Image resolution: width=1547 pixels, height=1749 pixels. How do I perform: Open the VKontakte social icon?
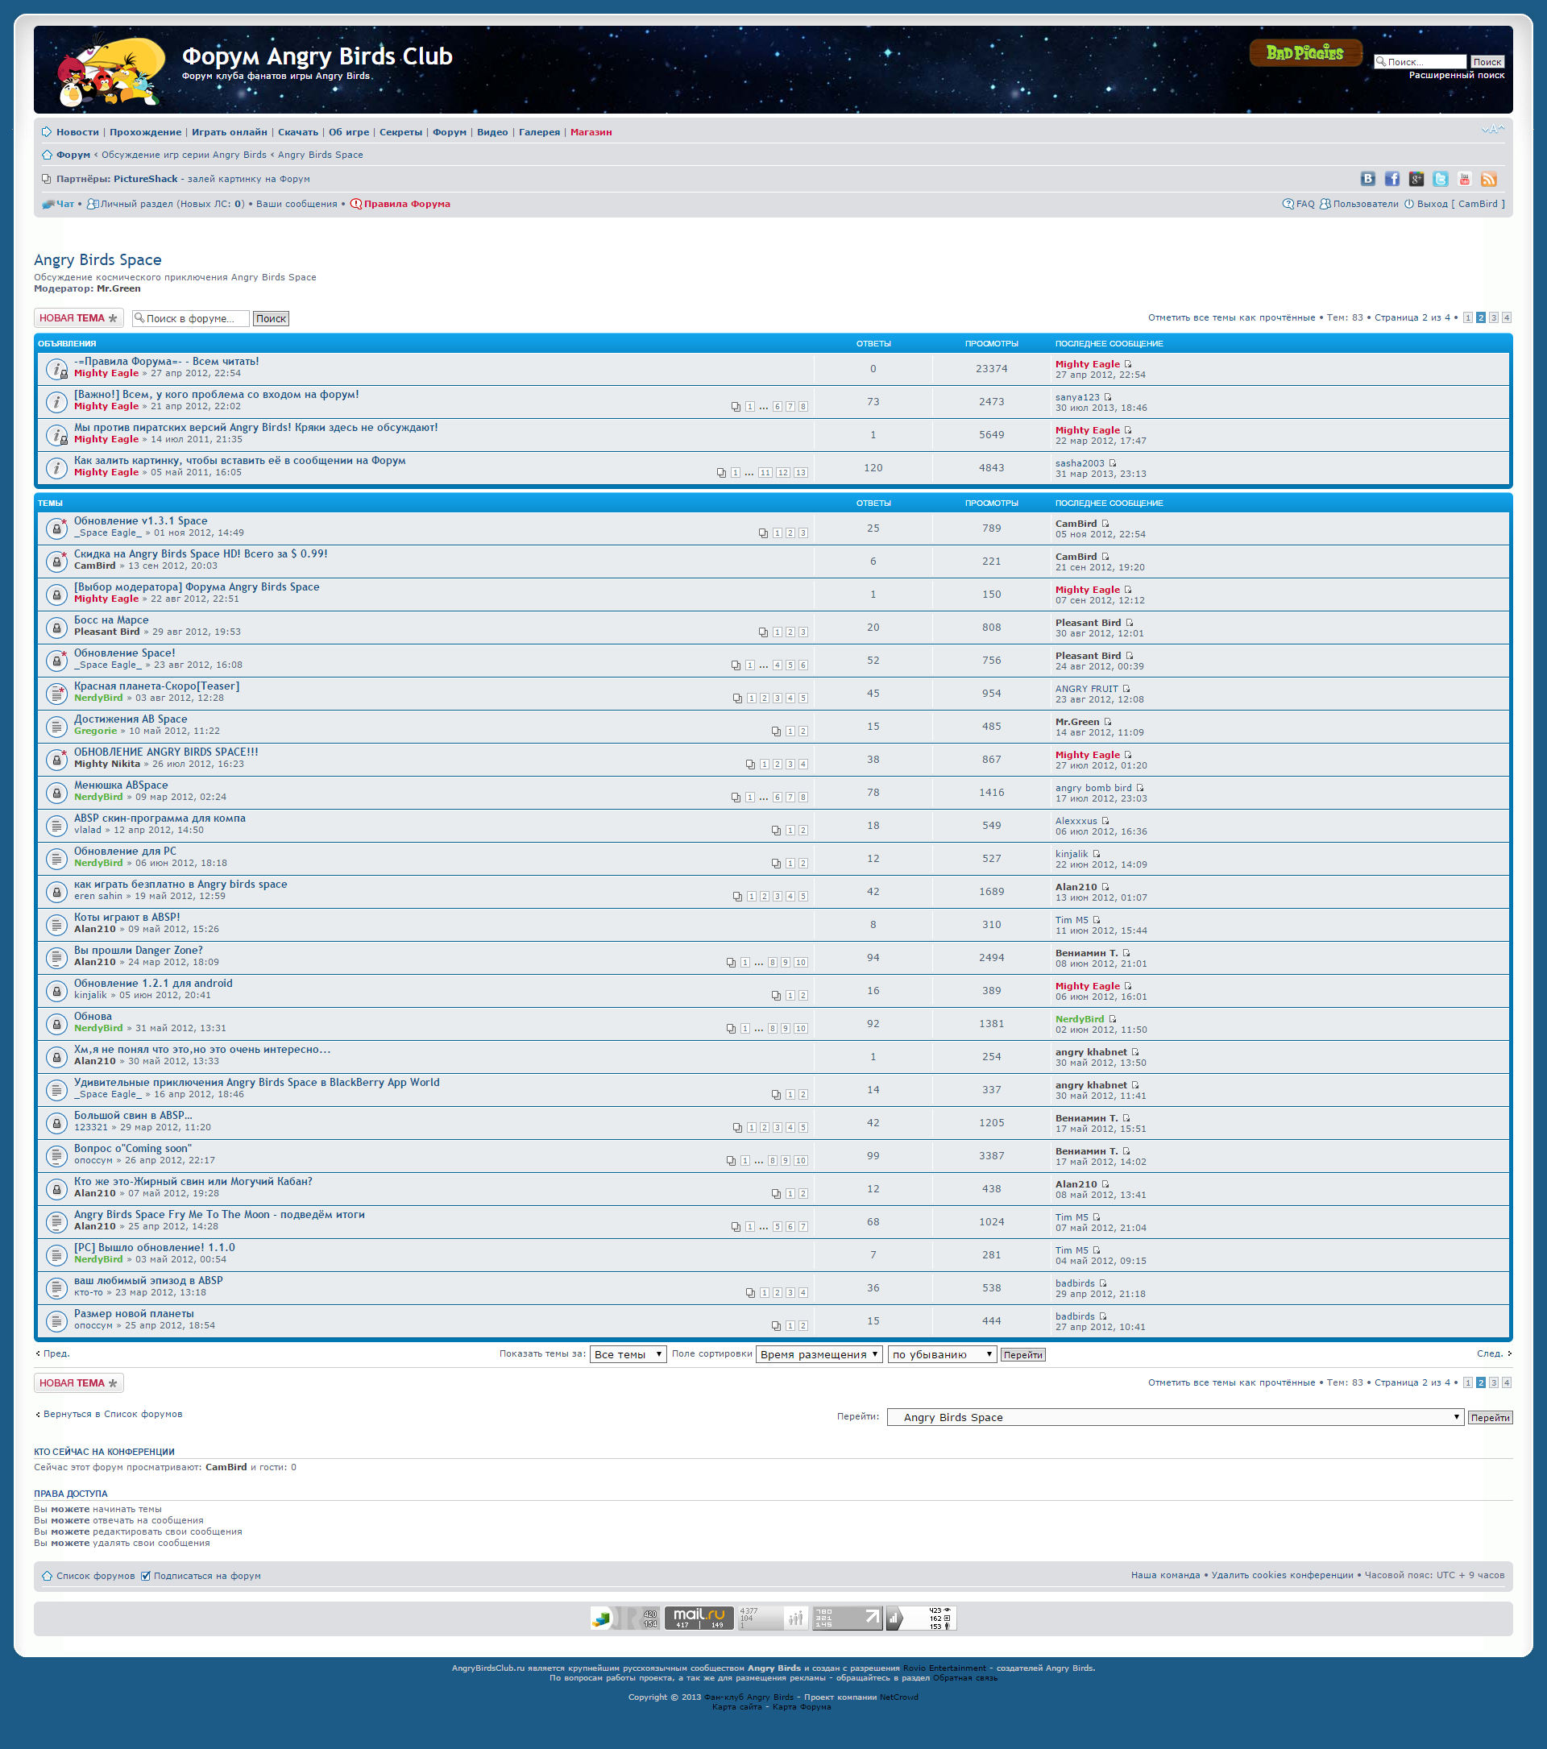(x=1367, y=179)
